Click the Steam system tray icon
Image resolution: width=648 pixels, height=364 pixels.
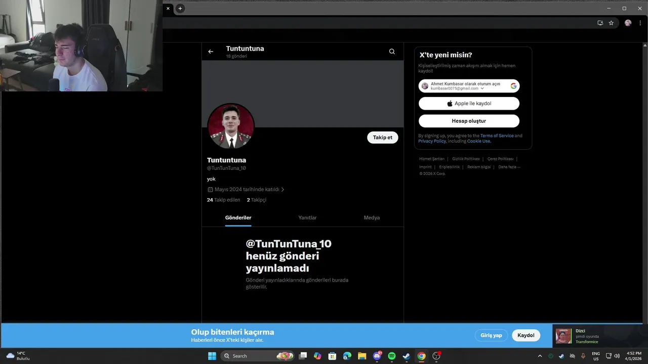click(561, 356)
